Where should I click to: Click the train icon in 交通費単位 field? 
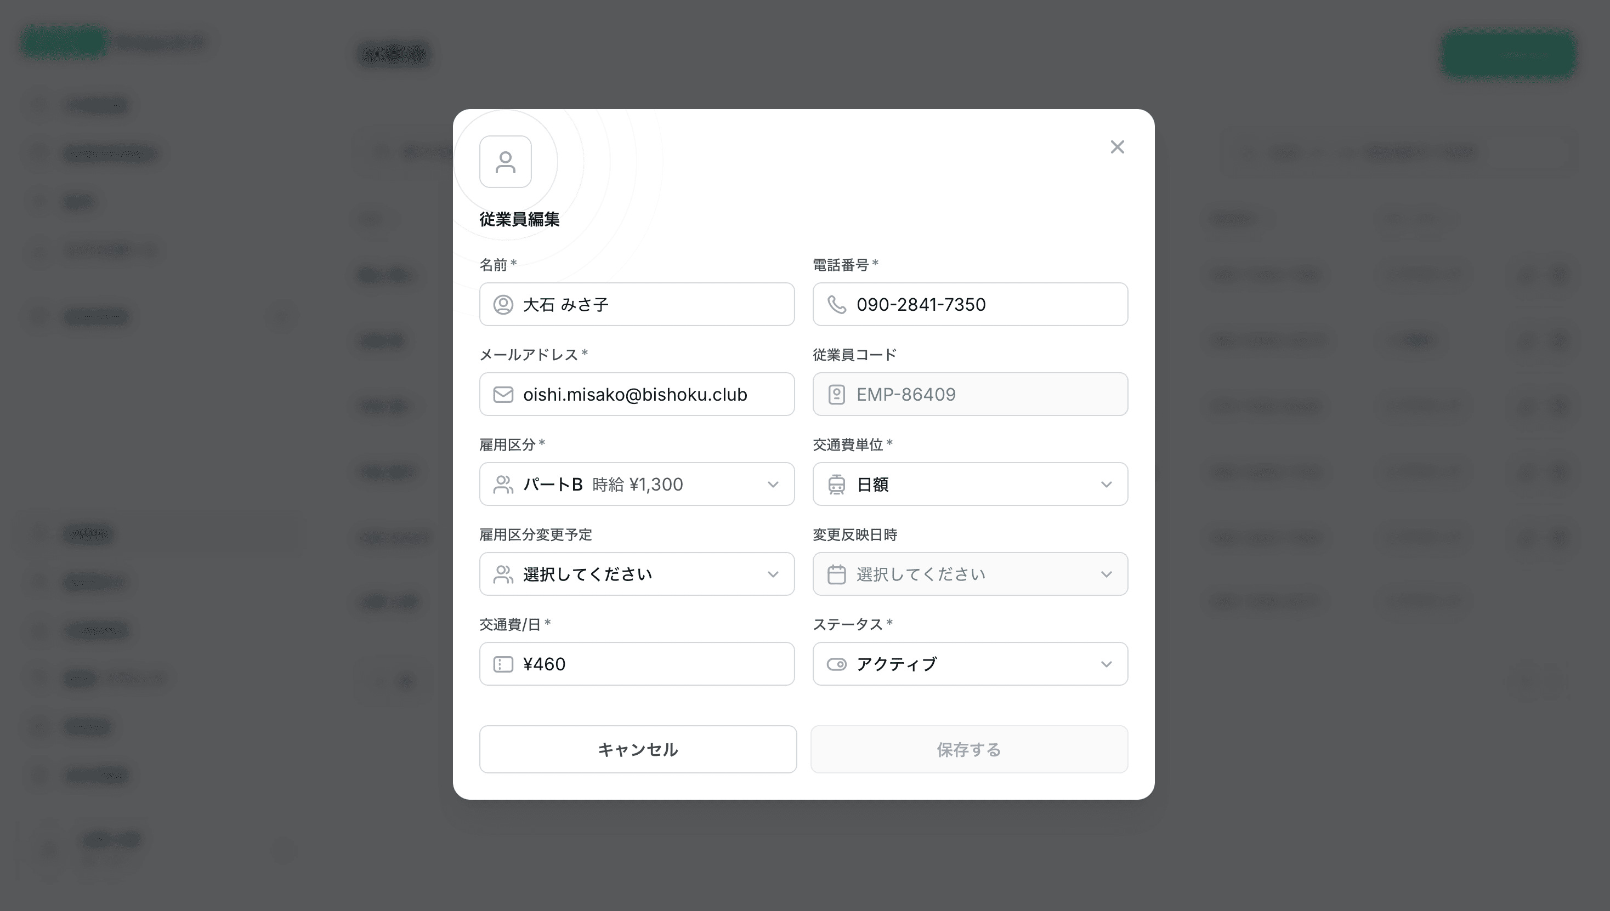click(x=836, y=485)
